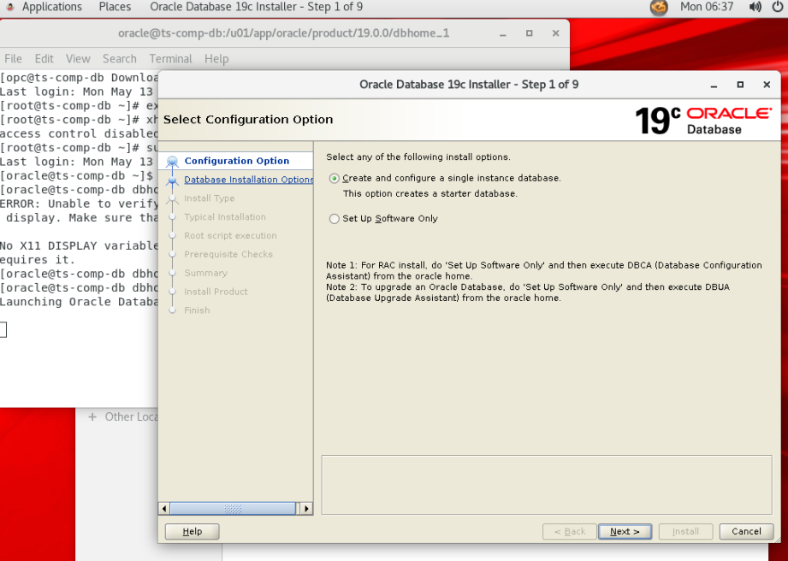This screenshot has width=788, height=561.
Task: Click the Applications menu logo icon
Action: [x=9, y=7]
